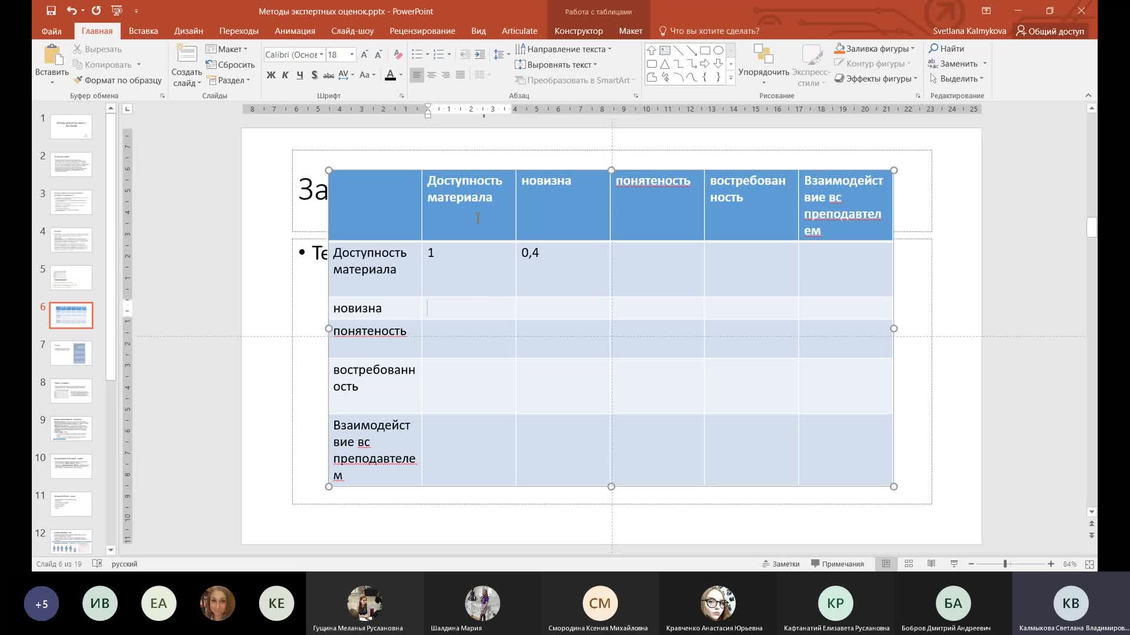
Task: Toggle bold formatting (Ж)
Action: 271,75
